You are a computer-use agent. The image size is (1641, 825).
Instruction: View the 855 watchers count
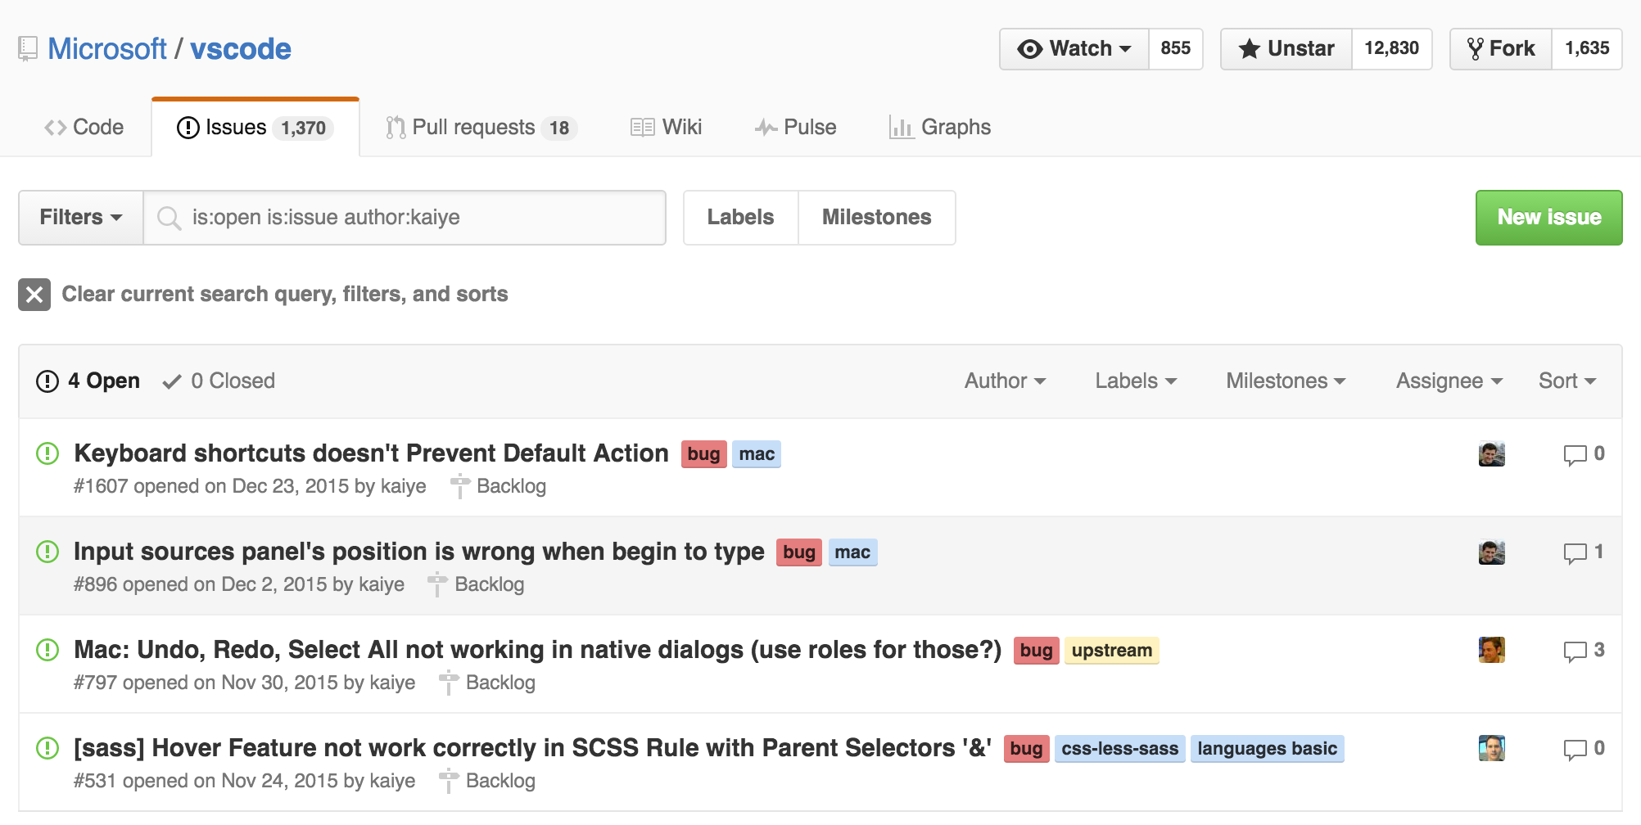[x=1176, y=49]
